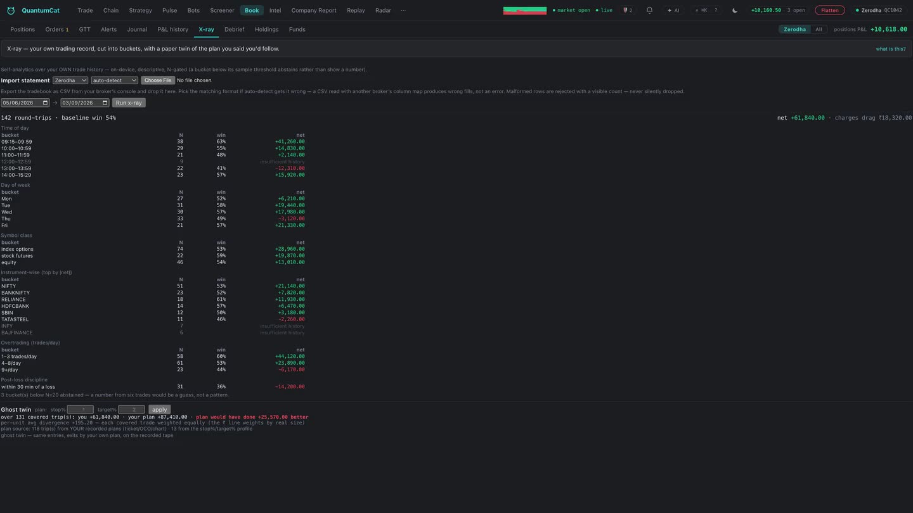Select the Book section

[252, 11]
